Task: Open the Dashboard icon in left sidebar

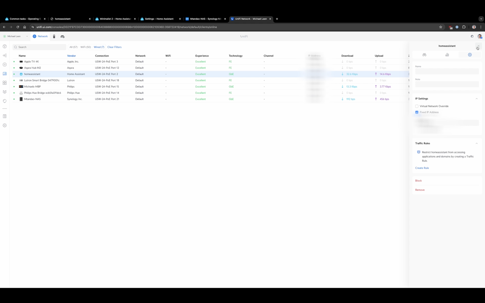Action: (x=5, y=46)
